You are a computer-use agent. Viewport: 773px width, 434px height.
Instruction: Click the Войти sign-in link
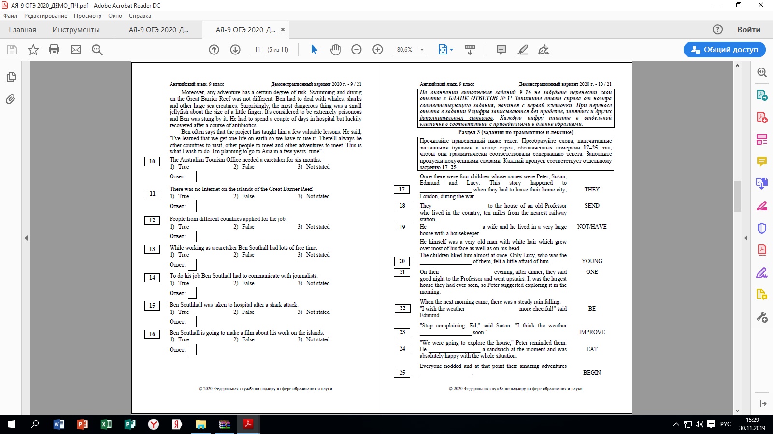[x=748, y=30]
